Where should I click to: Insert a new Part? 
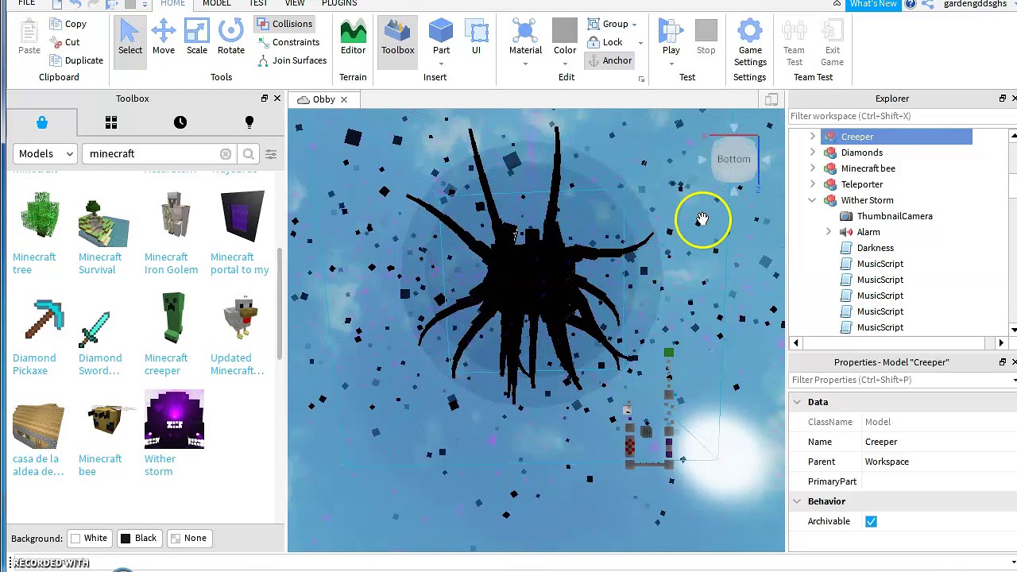pos(441,38)
